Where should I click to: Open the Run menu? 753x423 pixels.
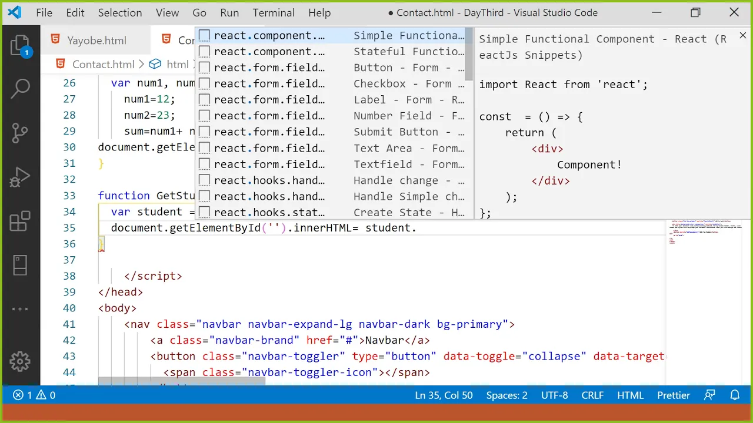(x=229, y=12)
